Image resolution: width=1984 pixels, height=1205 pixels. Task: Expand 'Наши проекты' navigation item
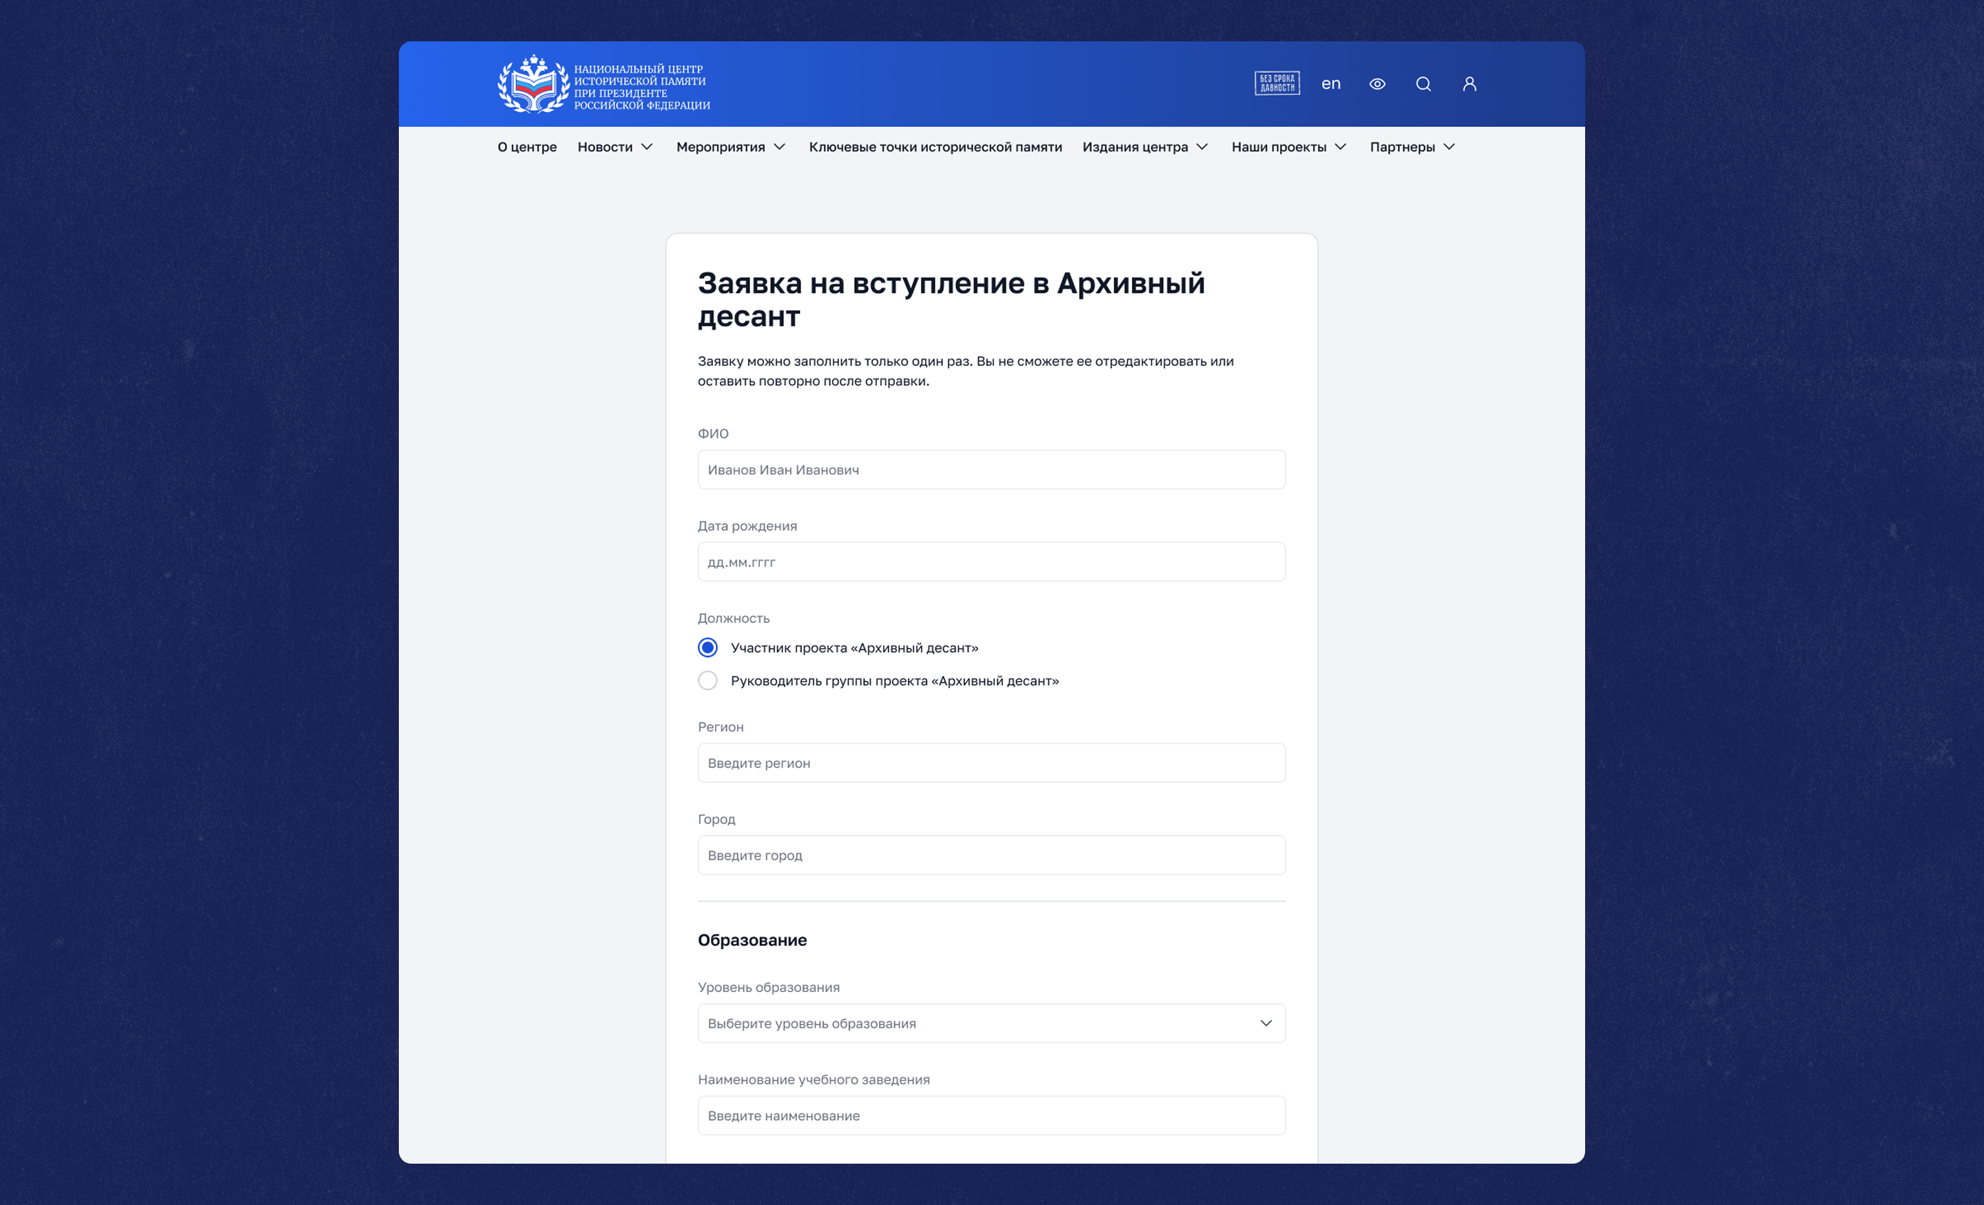(1288, 147)
